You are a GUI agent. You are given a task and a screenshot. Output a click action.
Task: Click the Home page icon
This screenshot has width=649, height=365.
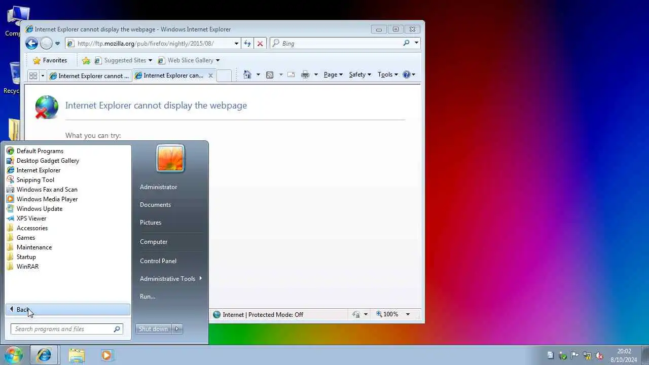247,75
